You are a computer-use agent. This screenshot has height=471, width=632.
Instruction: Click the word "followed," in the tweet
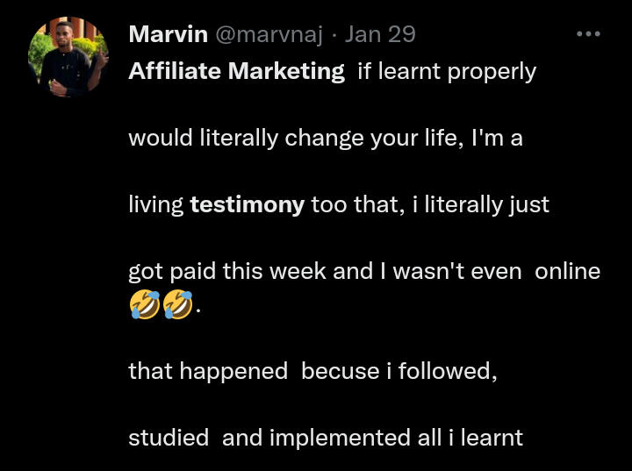(448, 371)
